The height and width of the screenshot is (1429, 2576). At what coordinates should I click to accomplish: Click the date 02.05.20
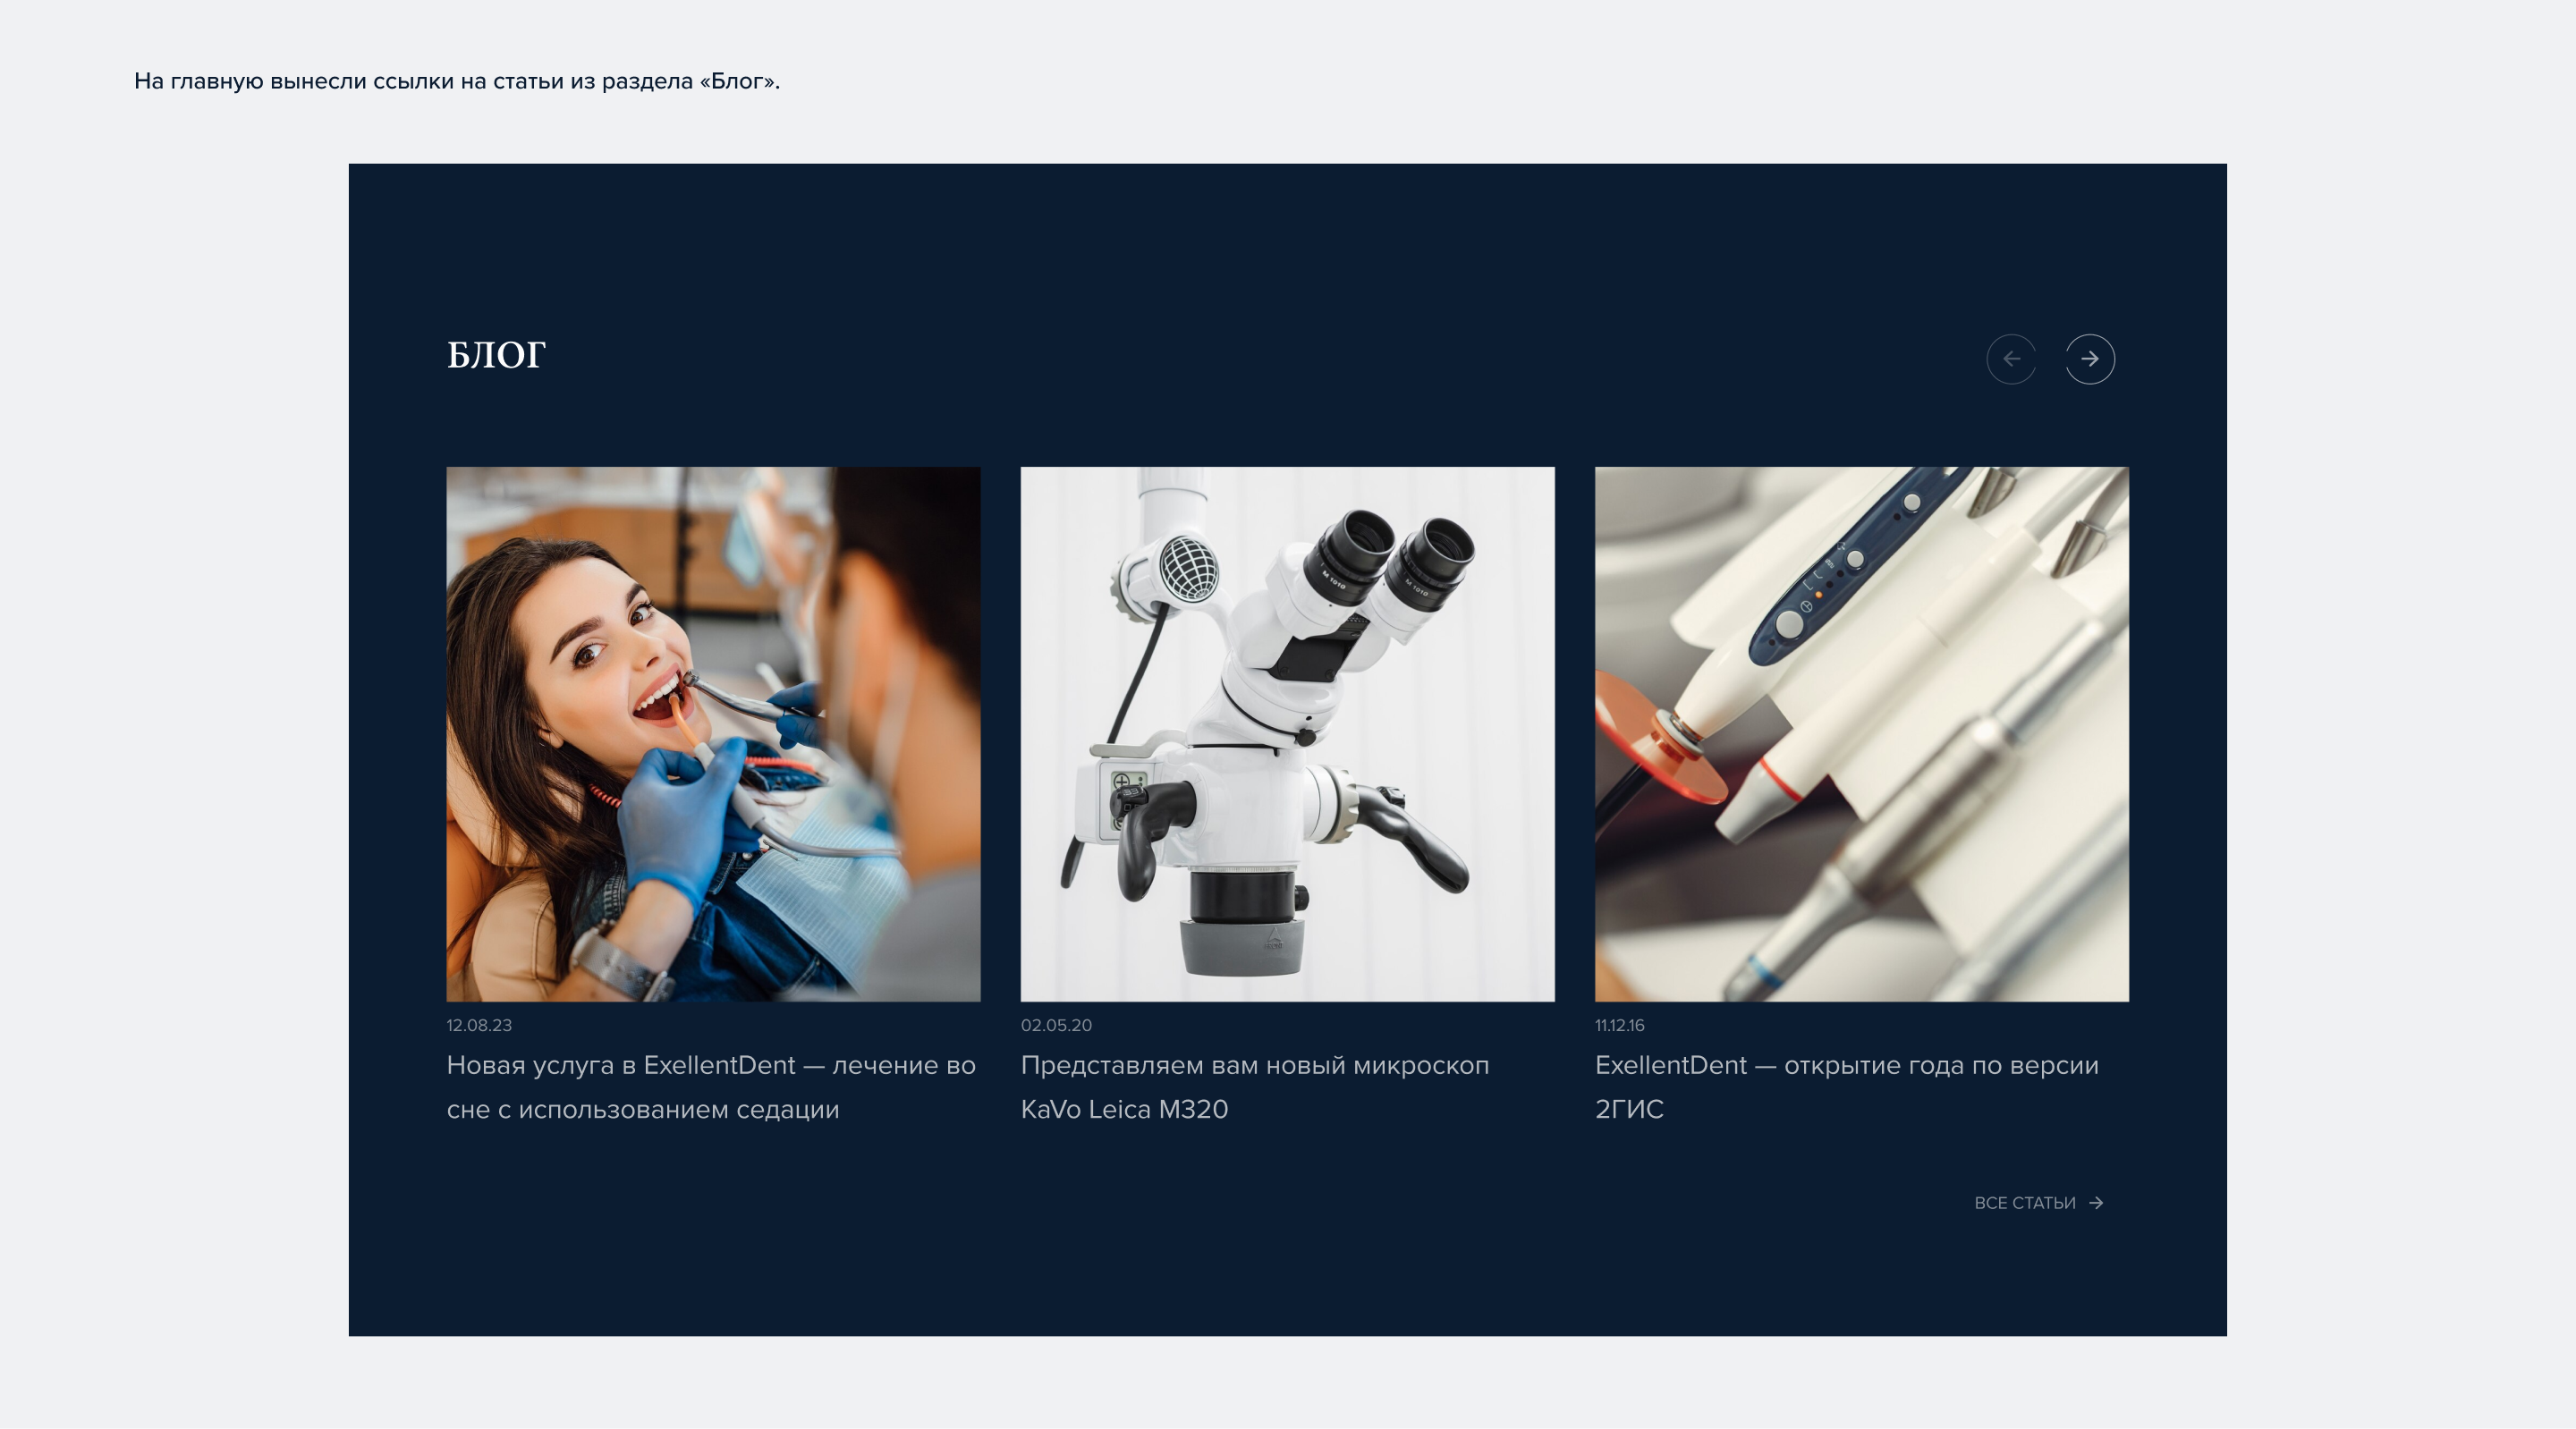[1056, 1025]
